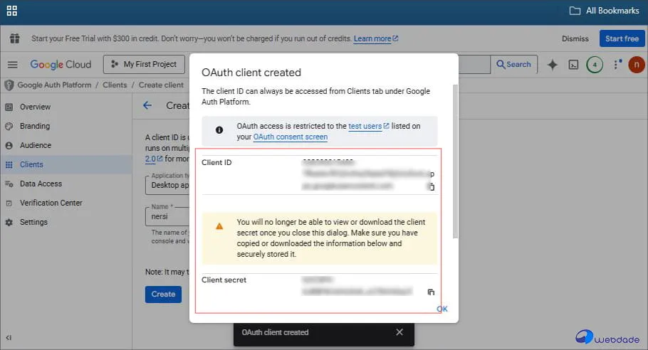The width and height of the screenshot is (648, 350).
Task: Open the My First Project selector
Action: (x=144, y=64)
